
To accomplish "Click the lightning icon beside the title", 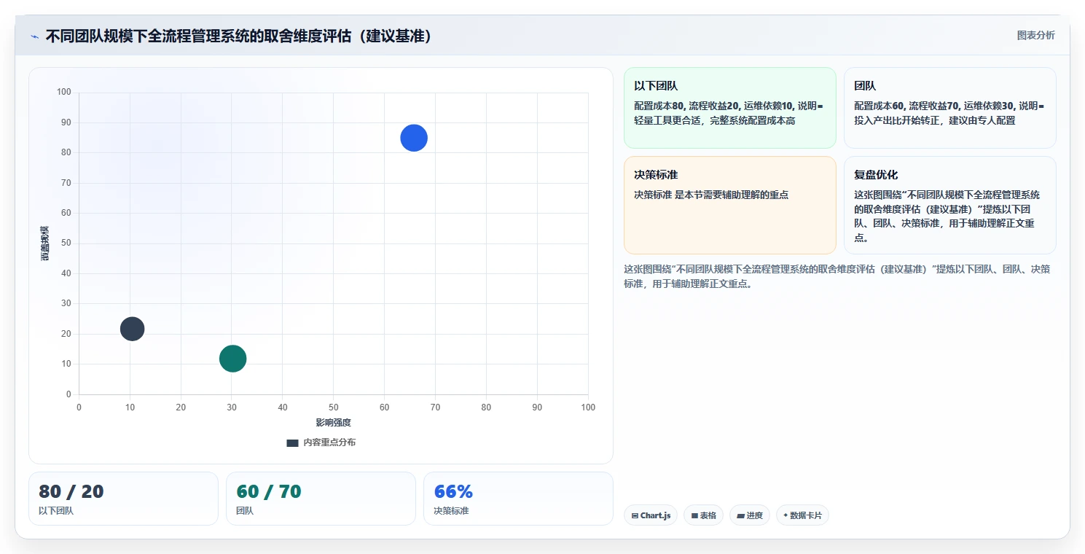I will 34,36.
